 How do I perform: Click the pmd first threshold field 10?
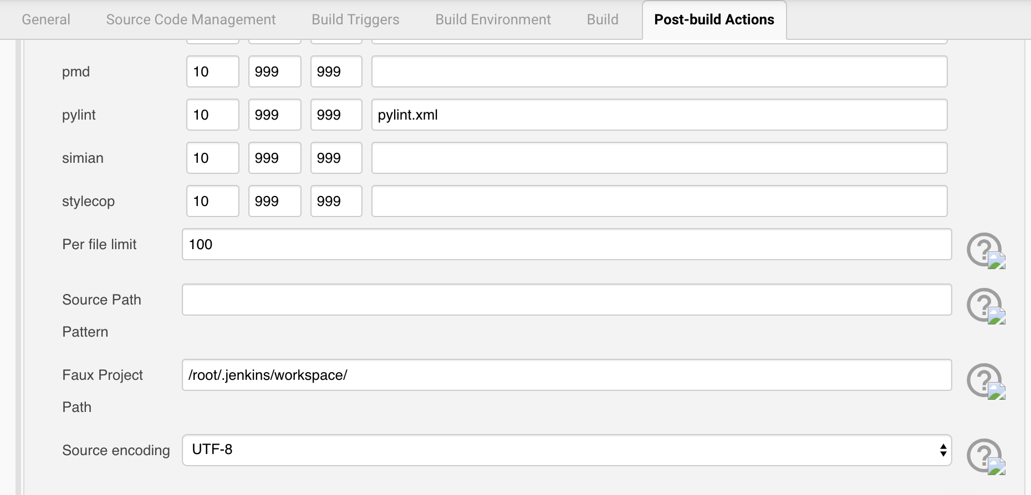click(x=212, y=71)
